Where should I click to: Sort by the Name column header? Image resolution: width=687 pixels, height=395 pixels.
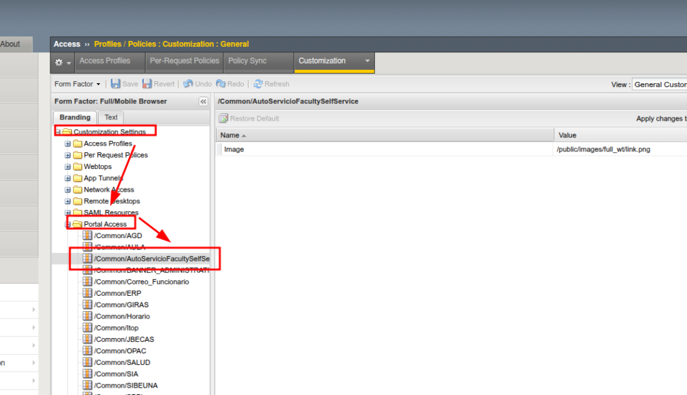pos(234,135)
